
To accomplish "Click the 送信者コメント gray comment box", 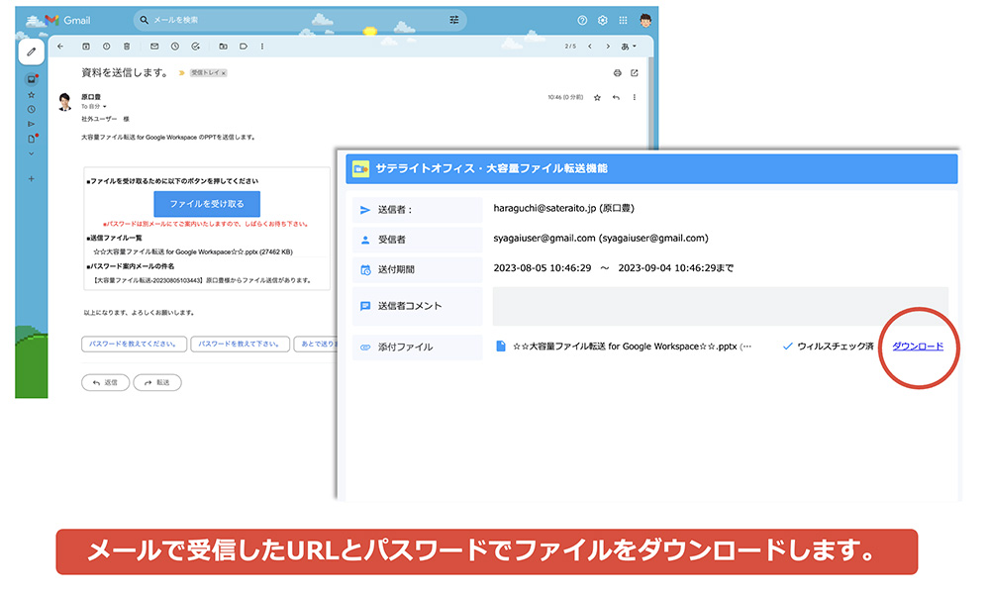I will [721, 306].
